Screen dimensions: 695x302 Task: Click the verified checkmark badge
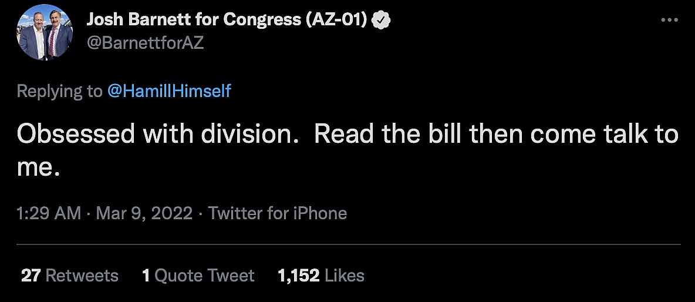(x=382, y=20)
